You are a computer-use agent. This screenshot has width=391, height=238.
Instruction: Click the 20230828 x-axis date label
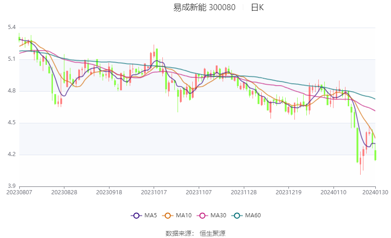coord(64,192)
